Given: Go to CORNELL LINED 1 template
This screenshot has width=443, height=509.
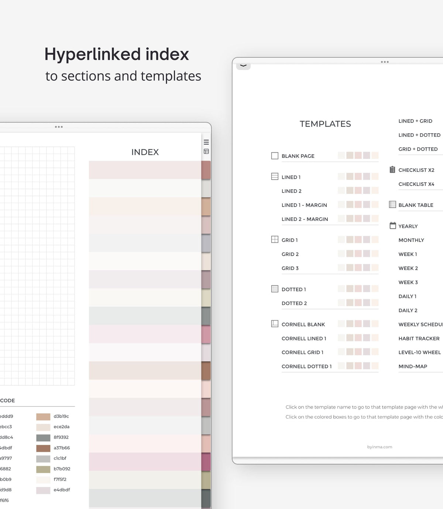Looking at the screenshot, I should click(304, 339).
